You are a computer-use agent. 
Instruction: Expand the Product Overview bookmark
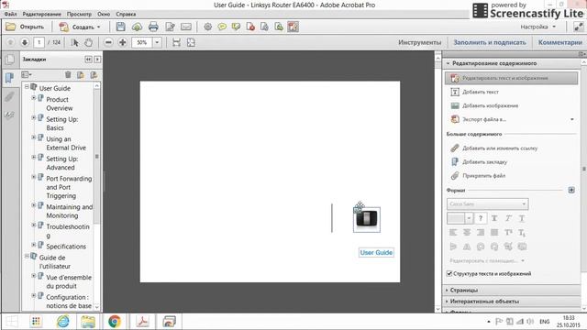click(33, 98)
